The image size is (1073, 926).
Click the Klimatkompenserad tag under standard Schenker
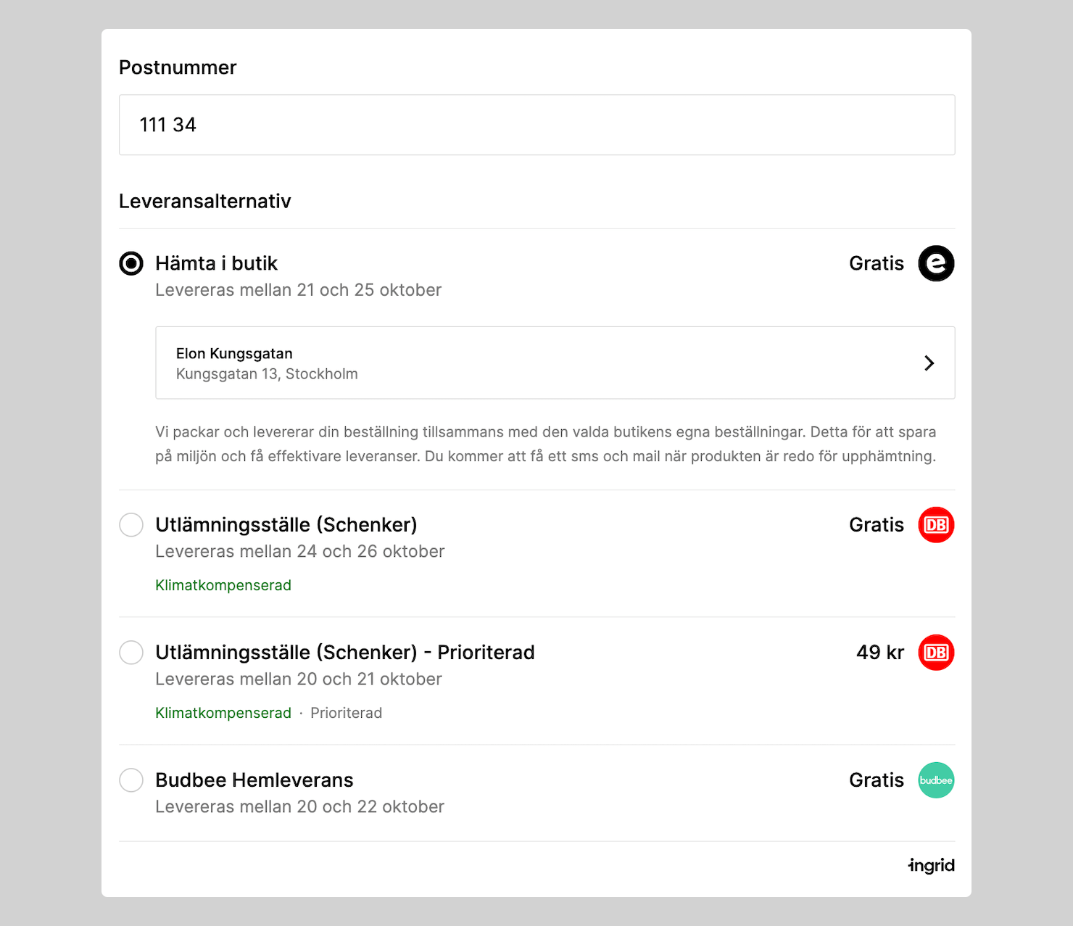[x=223, y=585]
